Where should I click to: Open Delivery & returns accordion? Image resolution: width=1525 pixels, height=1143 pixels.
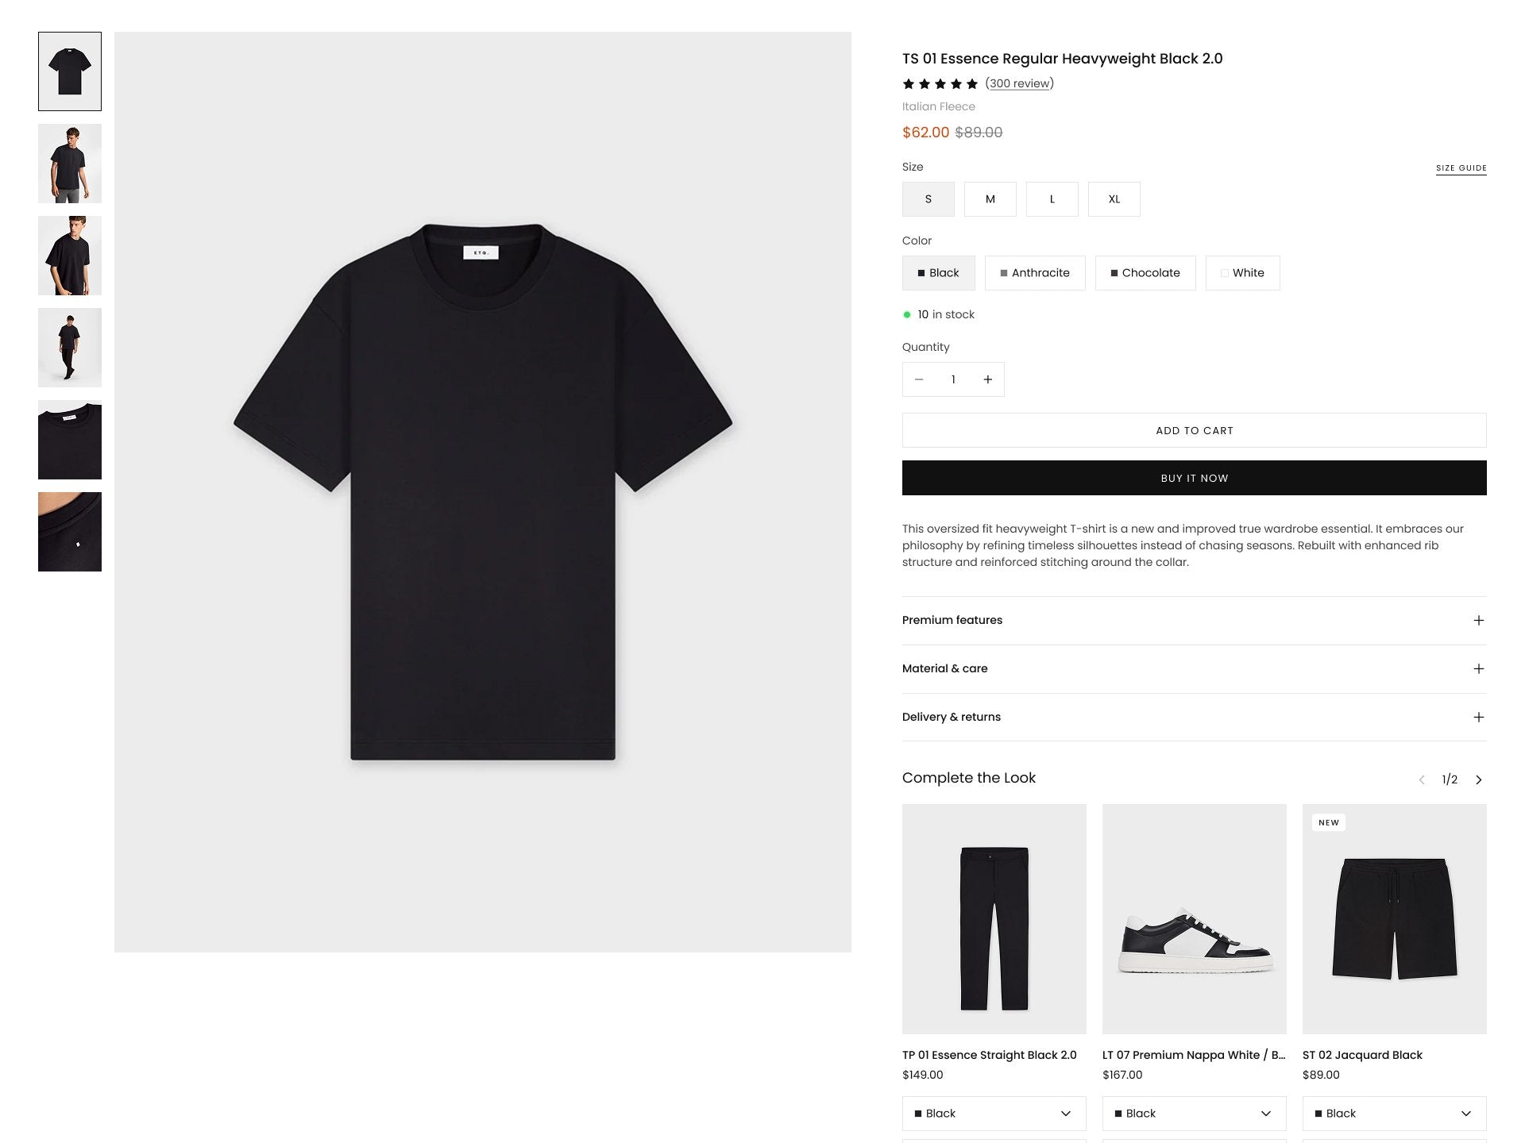tap(1194, 717)
